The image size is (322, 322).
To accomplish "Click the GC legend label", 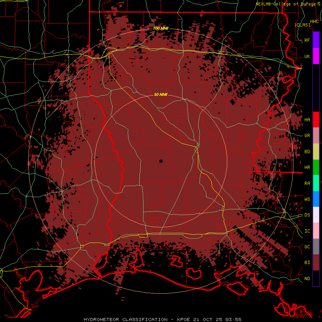I will 307,247.
